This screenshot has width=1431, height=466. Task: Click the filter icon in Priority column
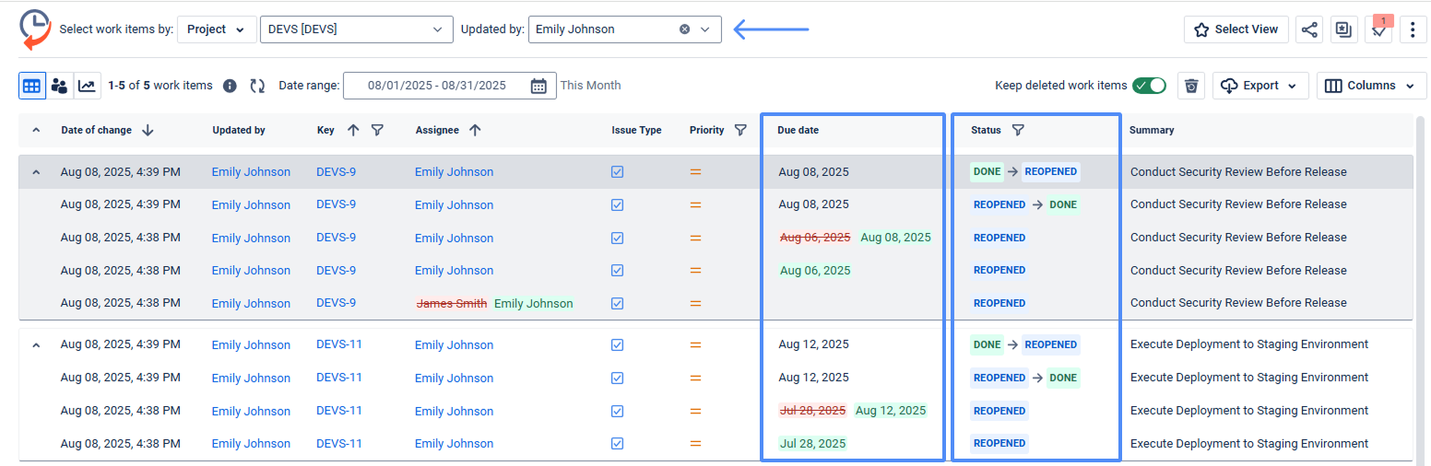tap(740, 130)
